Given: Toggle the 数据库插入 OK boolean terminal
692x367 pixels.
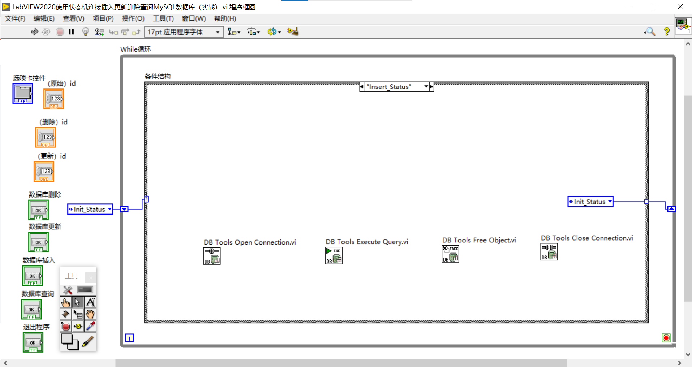Looking at the screenshot, I should [x=32, y=275].
